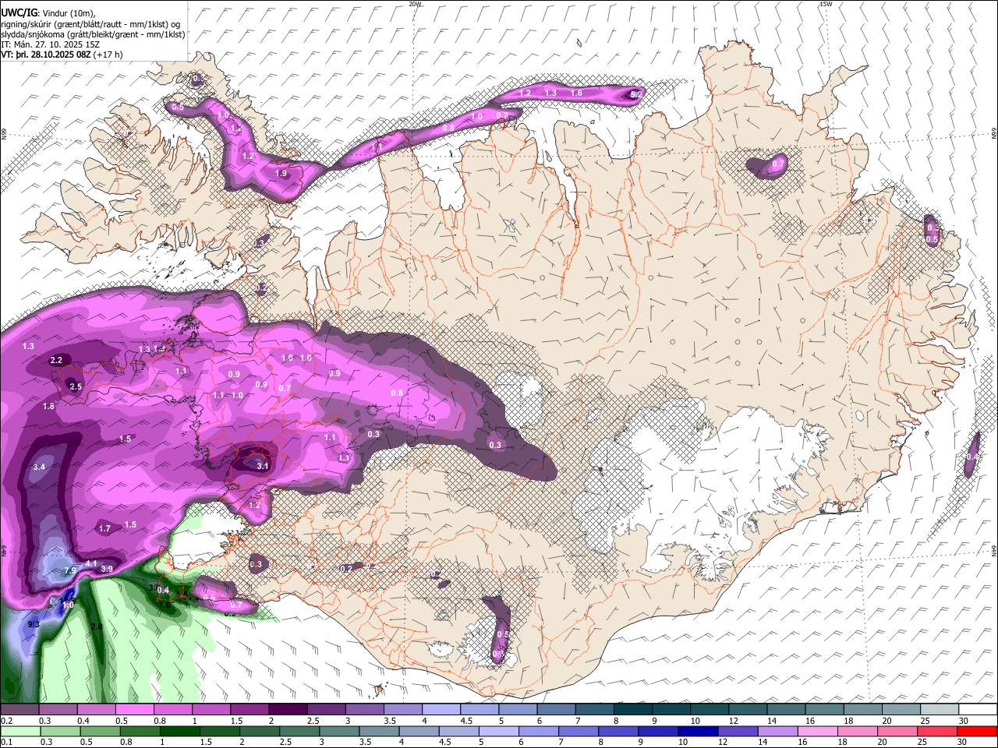Click the "20W" longitude label
The image size is (998, 748).
(x=415, y=4)
